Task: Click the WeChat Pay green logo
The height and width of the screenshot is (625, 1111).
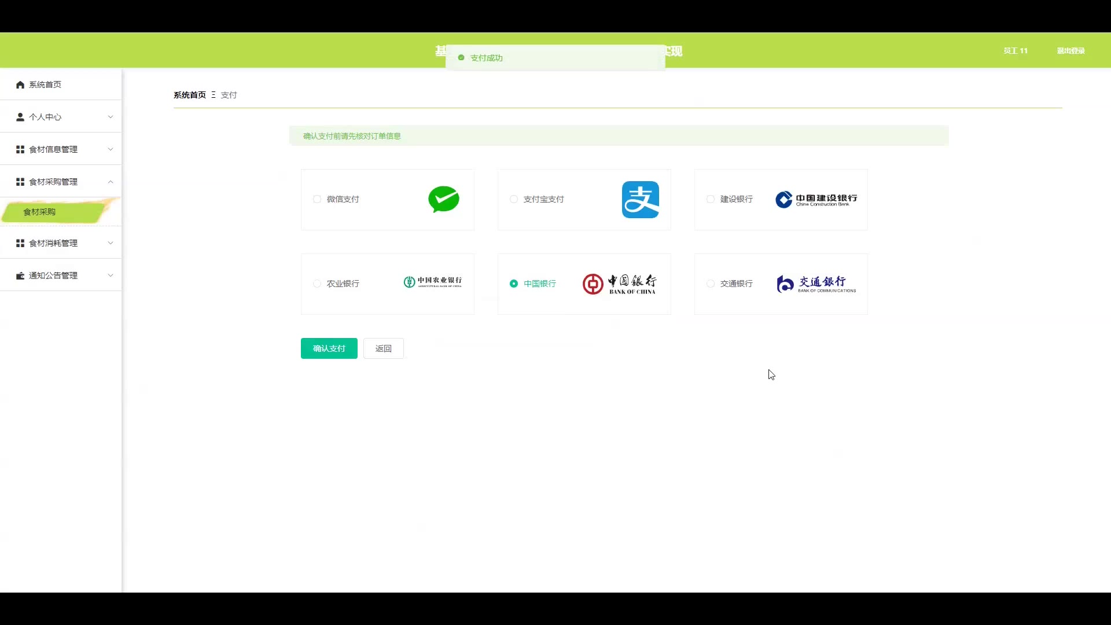Action: pos(444,199)
